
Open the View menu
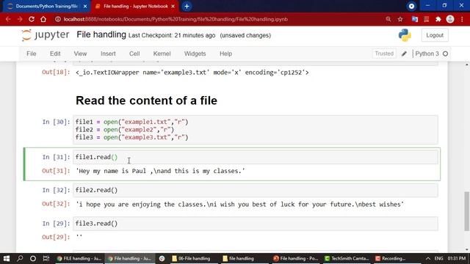(80, 54)
